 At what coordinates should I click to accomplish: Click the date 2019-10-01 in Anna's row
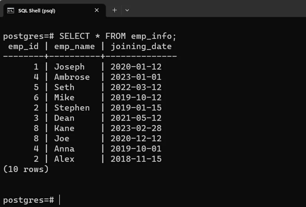tap(136, 149)
